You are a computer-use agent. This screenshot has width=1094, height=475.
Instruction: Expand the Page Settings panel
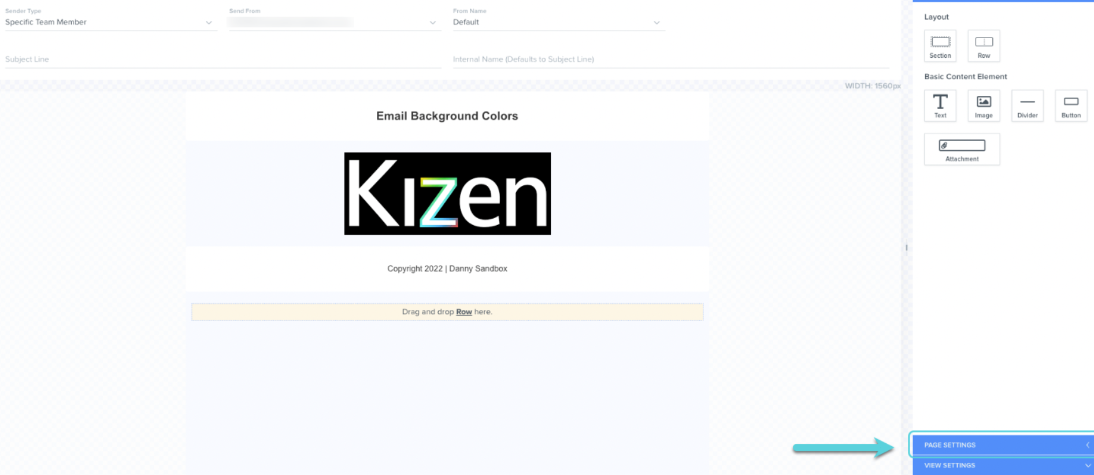pos(1003,445)
